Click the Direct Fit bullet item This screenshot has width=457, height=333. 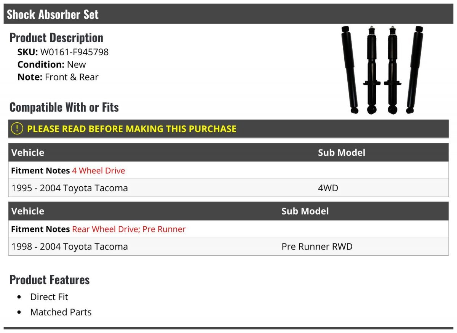click(x=49, y=297)
